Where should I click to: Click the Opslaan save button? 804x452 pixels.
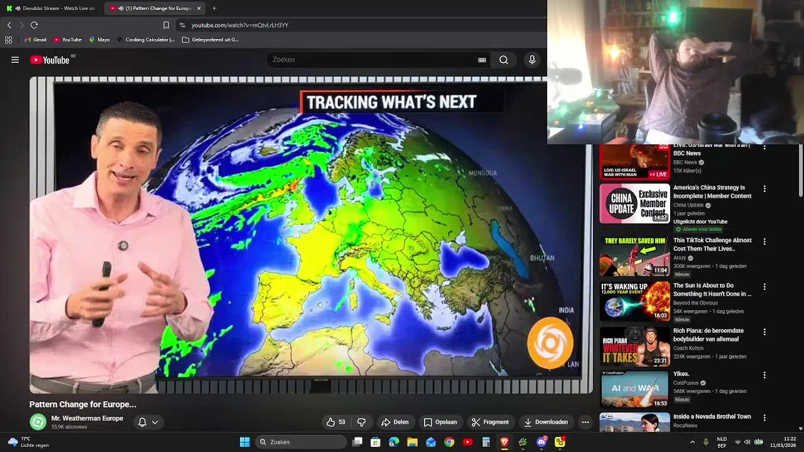[x=440, y=422]
